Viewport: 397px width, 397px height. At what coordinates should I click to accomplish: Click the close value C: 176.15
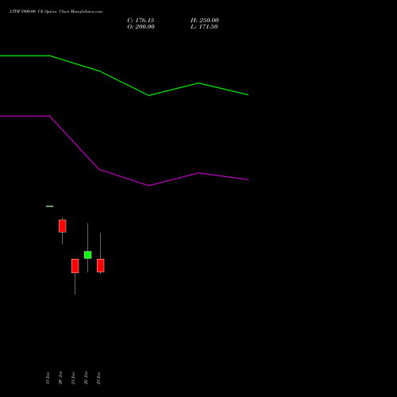[x=141, y=21]
